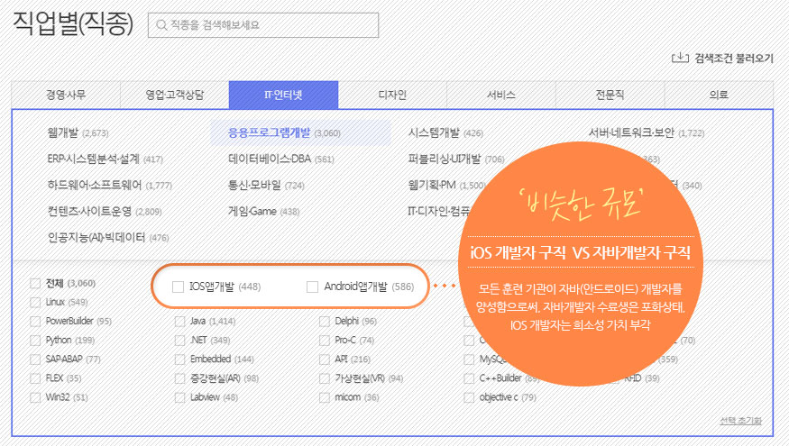The width and height of the screenshot is (789, 446).
Task: Choose the 시스템개발 (426) category
Action: click(445, 133)
